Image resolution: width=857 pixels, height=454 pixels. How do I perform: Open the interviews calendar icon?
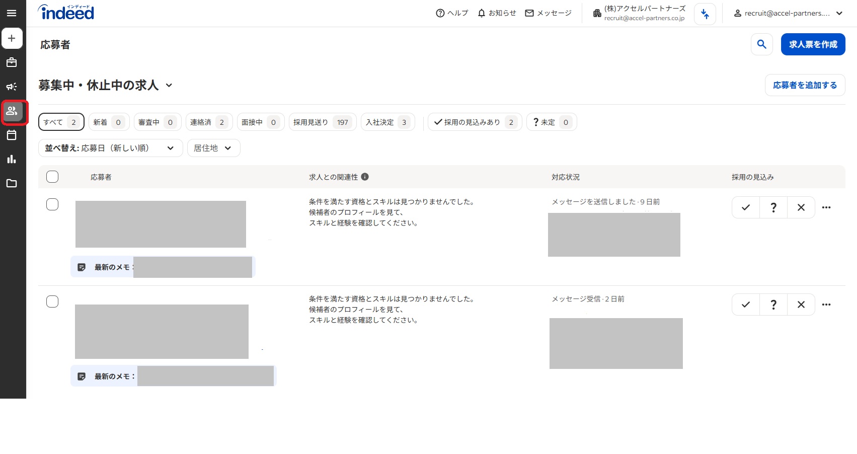[12, 135]
